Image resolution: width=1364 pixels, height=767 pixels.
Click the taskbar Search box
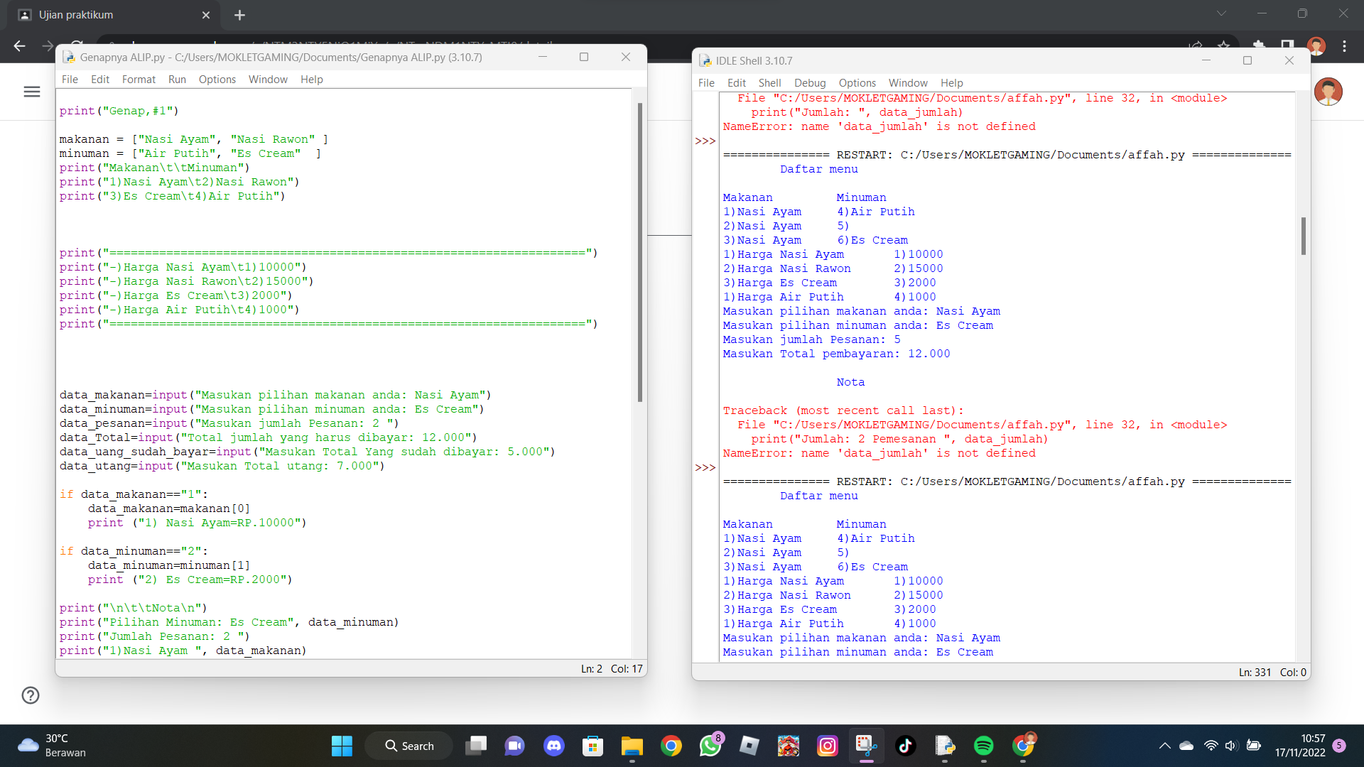pos(409,746)
